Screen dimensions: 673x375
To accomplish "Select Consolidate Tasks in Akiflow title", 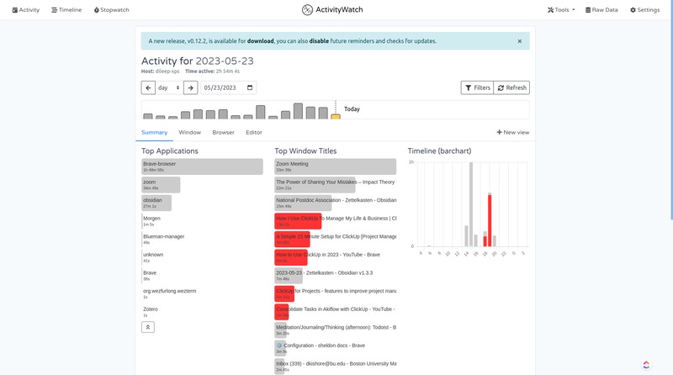I will [335, 311].
